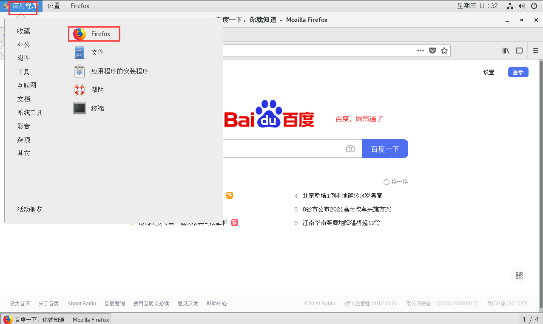This screenshot has height=324, width=543.
Task: Click the Baidu camera image-search icon
Action: (x=350, y=149)
